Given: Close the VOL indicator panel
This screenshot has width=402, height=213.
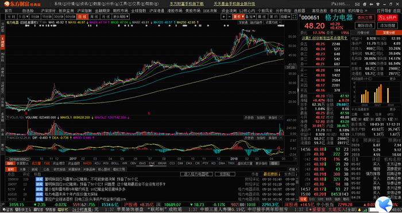Looking at the screenshot, I should [x=281, y=117].
